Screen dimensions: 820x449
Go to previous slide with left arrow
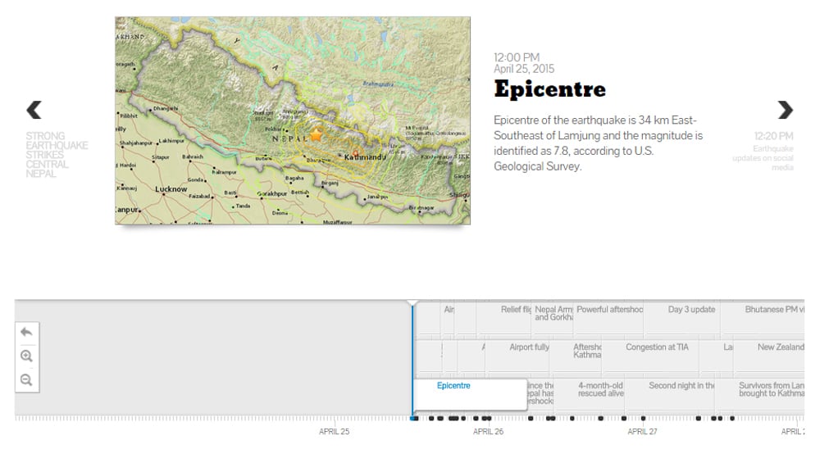pyautogui.click(x=34, y=110)
